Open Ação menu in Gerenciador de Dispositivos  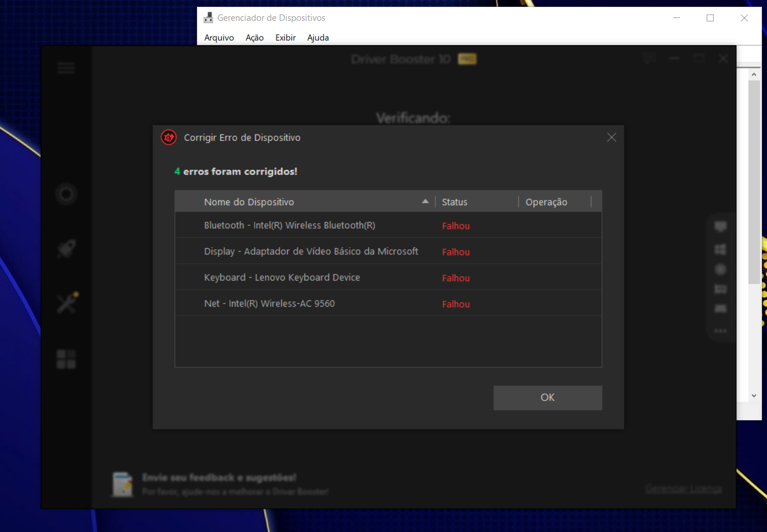[255, 38]
